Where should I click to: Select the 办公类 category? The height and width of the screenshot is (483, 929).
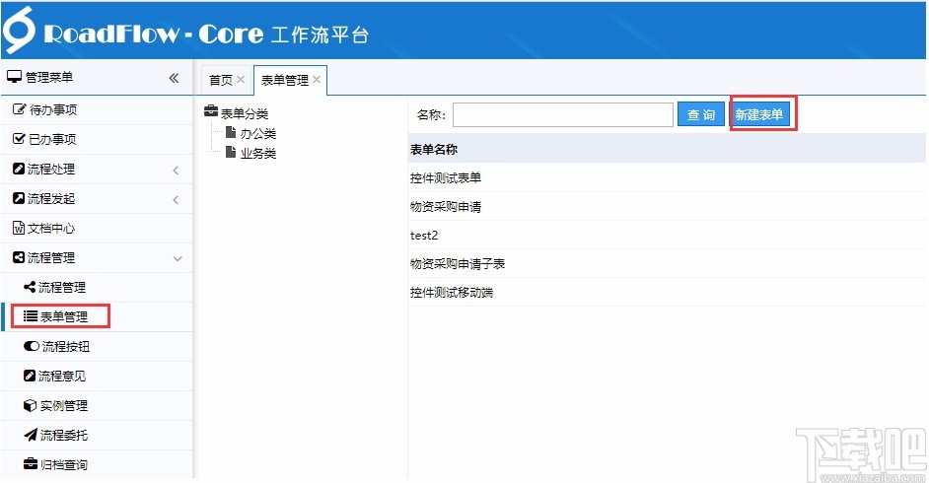click(257, 133)
